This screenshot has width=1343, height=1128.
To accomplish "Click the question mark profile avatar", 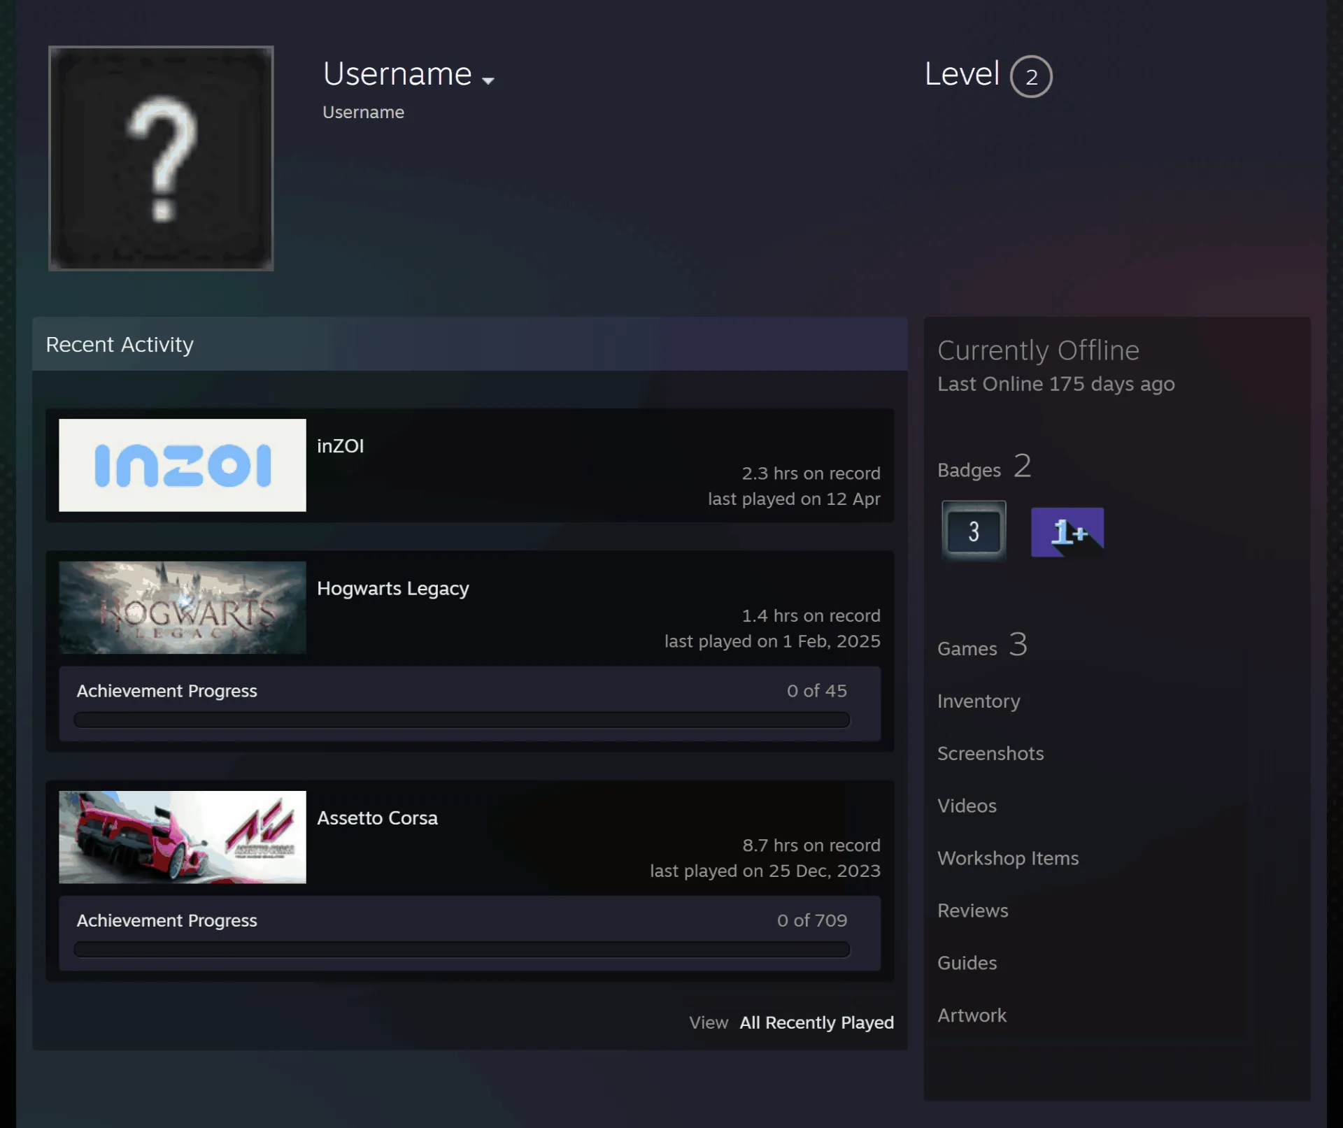I will click(161, 158).
